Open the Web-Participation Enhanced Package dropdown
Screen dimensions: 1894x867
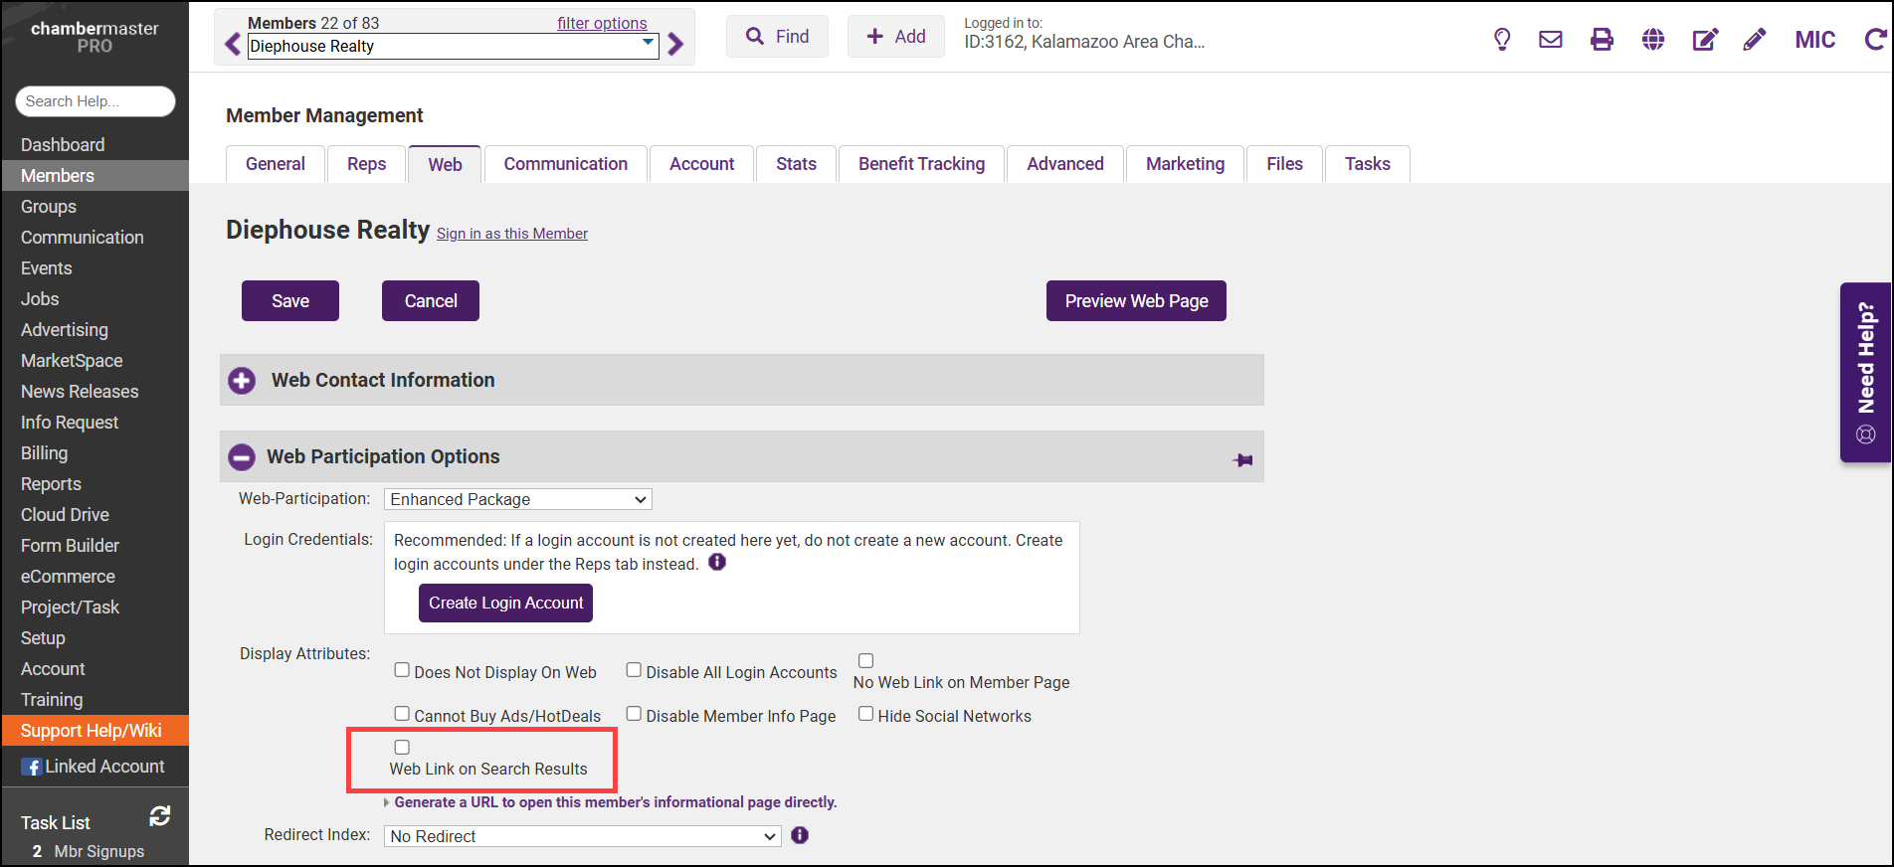(x=517, y=499)
